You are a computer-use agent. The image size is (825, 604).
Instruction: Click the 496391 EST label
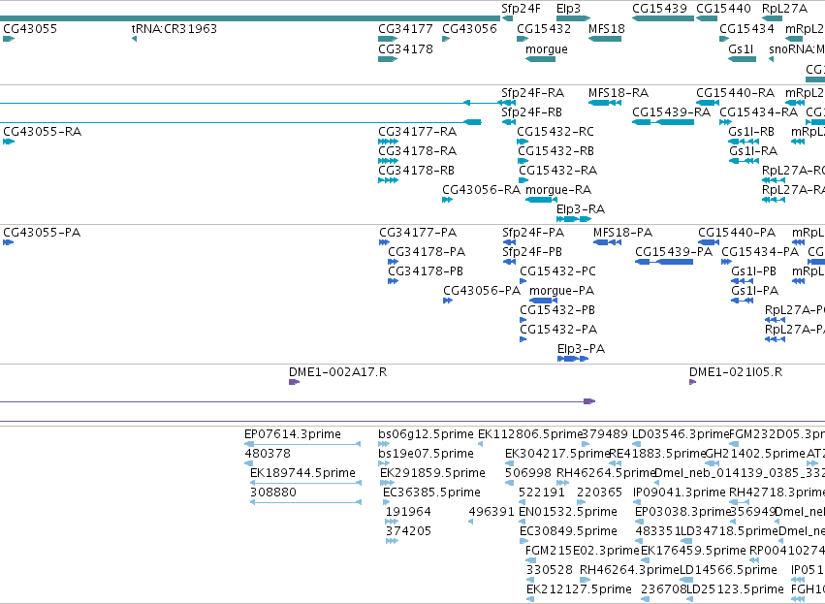click(x=492, y=512)
